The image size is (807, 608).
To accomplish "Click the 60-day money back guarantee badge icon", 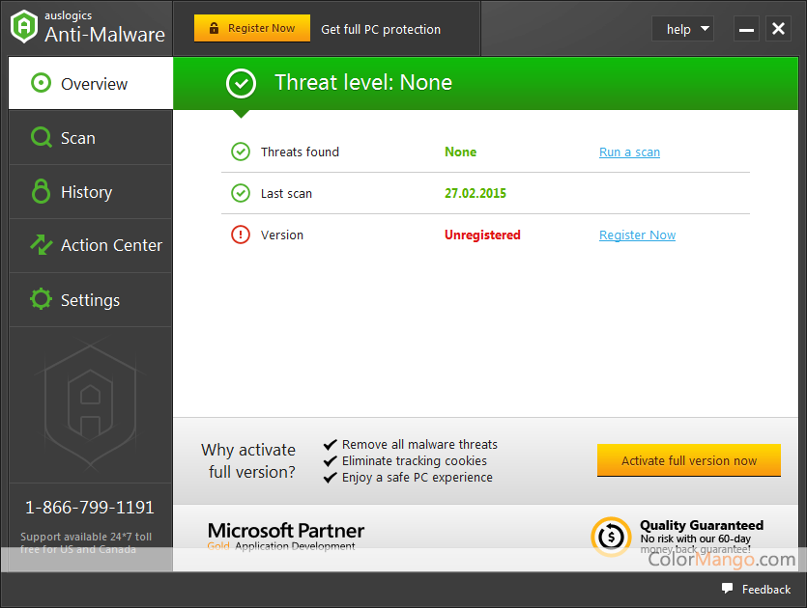I will pyautogui.click(x=611, y=537).
